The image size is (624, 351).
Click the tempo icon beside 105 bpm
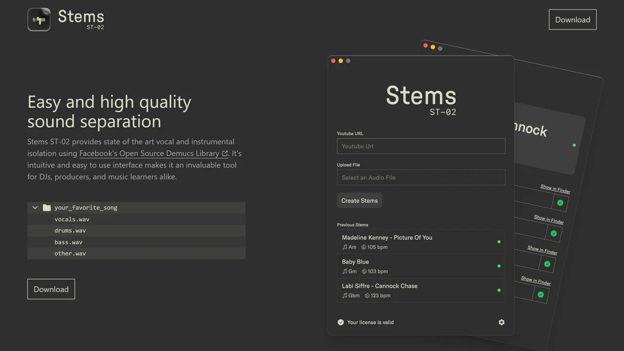tap(364, 247)
